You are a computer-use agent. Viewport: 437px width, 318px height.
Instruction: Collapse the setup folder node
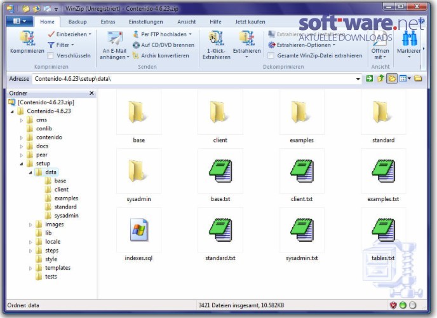[22, 164]
